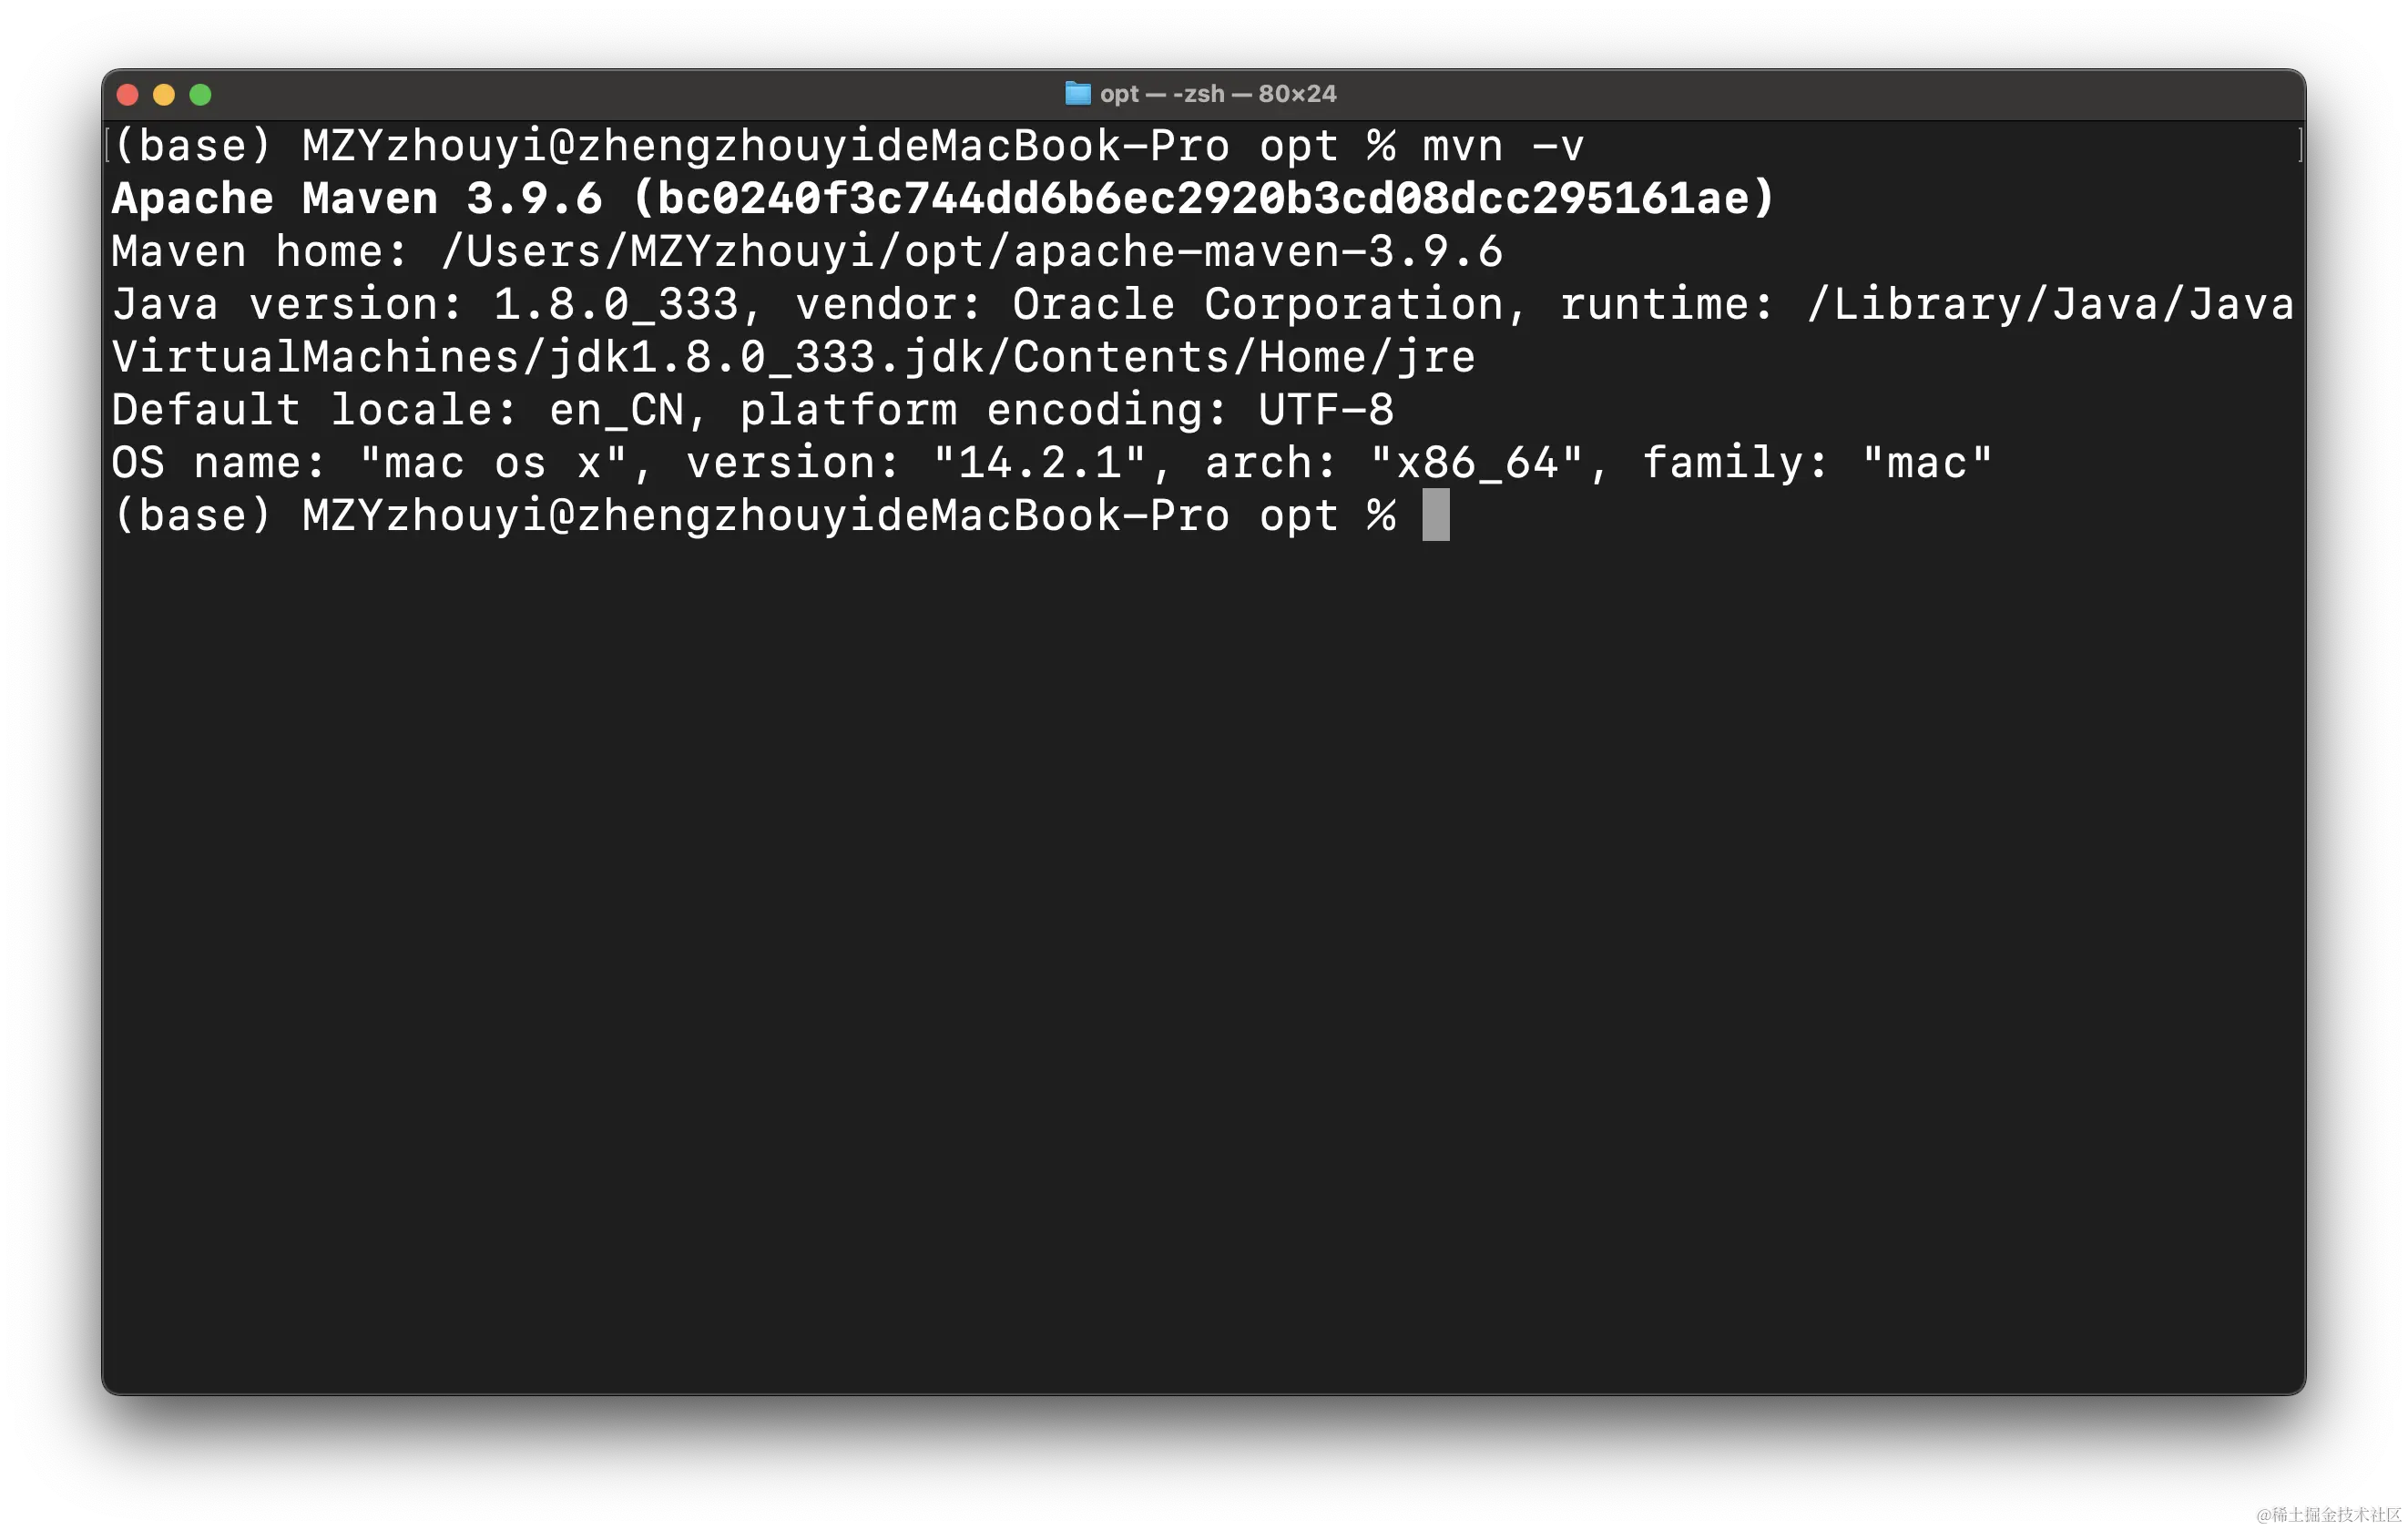Click the Default locale en_CN text
The height and width of the screenshot is (1530, 2408).
click(398, 411)
